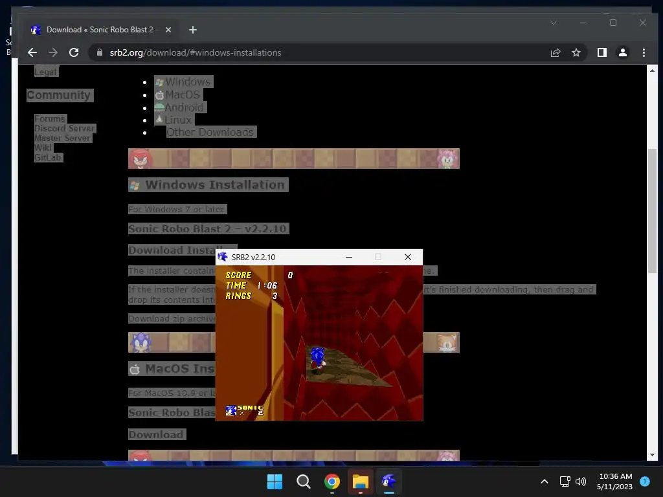Open the Windows Start menu
663x497 pixels.
(x=275, y=481)
